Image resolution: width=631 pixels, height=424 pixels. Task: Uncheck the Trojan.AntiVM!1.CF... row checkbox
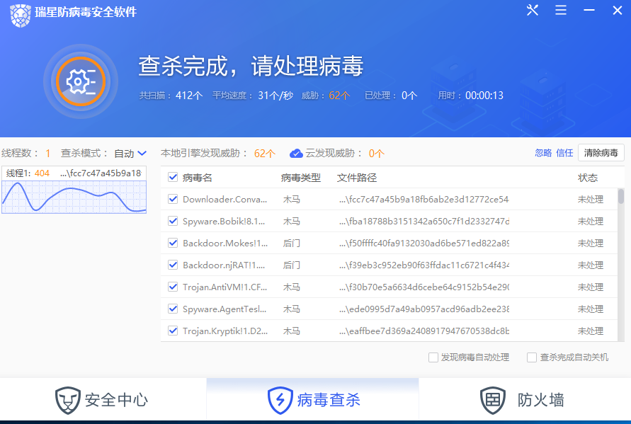point(173,287)
